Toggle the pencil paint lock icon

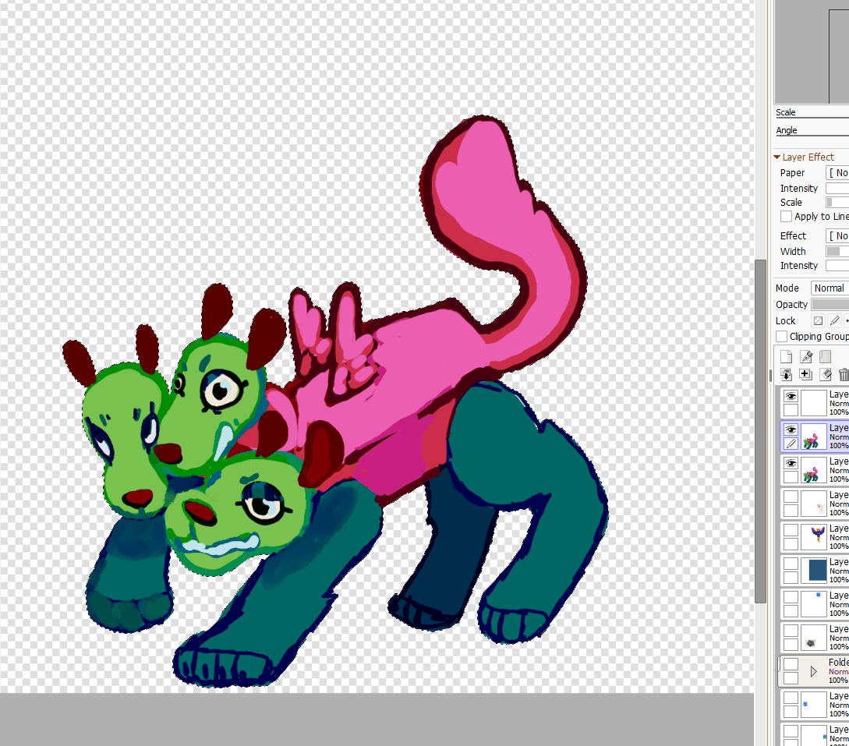(x=834, y=320)
